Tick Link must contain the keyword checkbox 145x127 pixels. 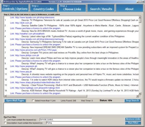pyautogui.click(x=5, y=120)
